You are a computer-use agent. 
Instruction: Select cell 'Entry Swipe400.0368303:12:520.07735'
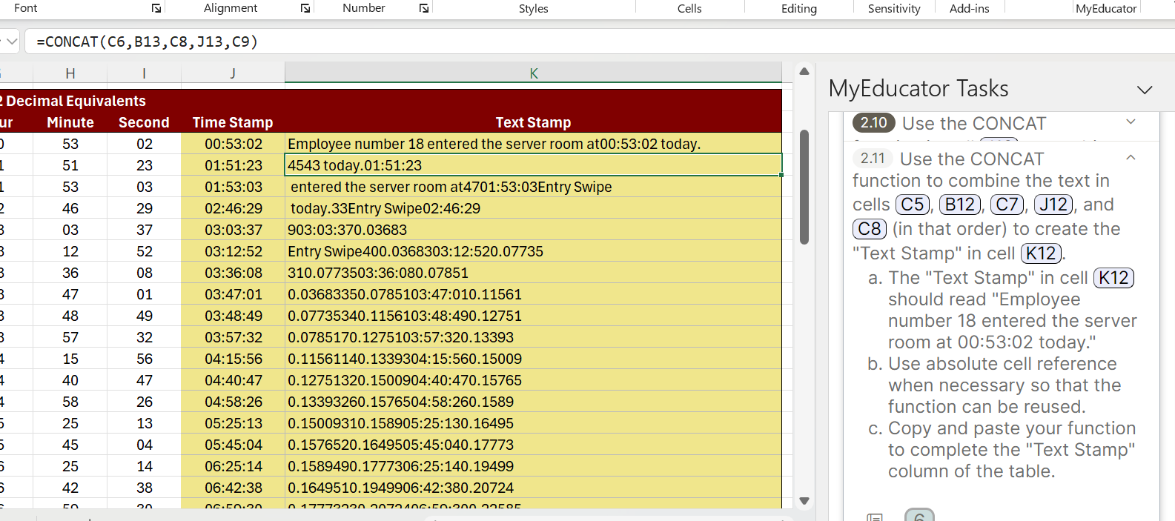[534, 251]
